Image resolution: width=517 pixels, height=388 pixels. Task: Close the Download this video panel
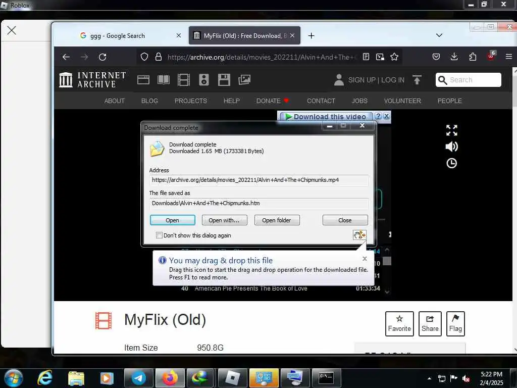click(386, 116)
